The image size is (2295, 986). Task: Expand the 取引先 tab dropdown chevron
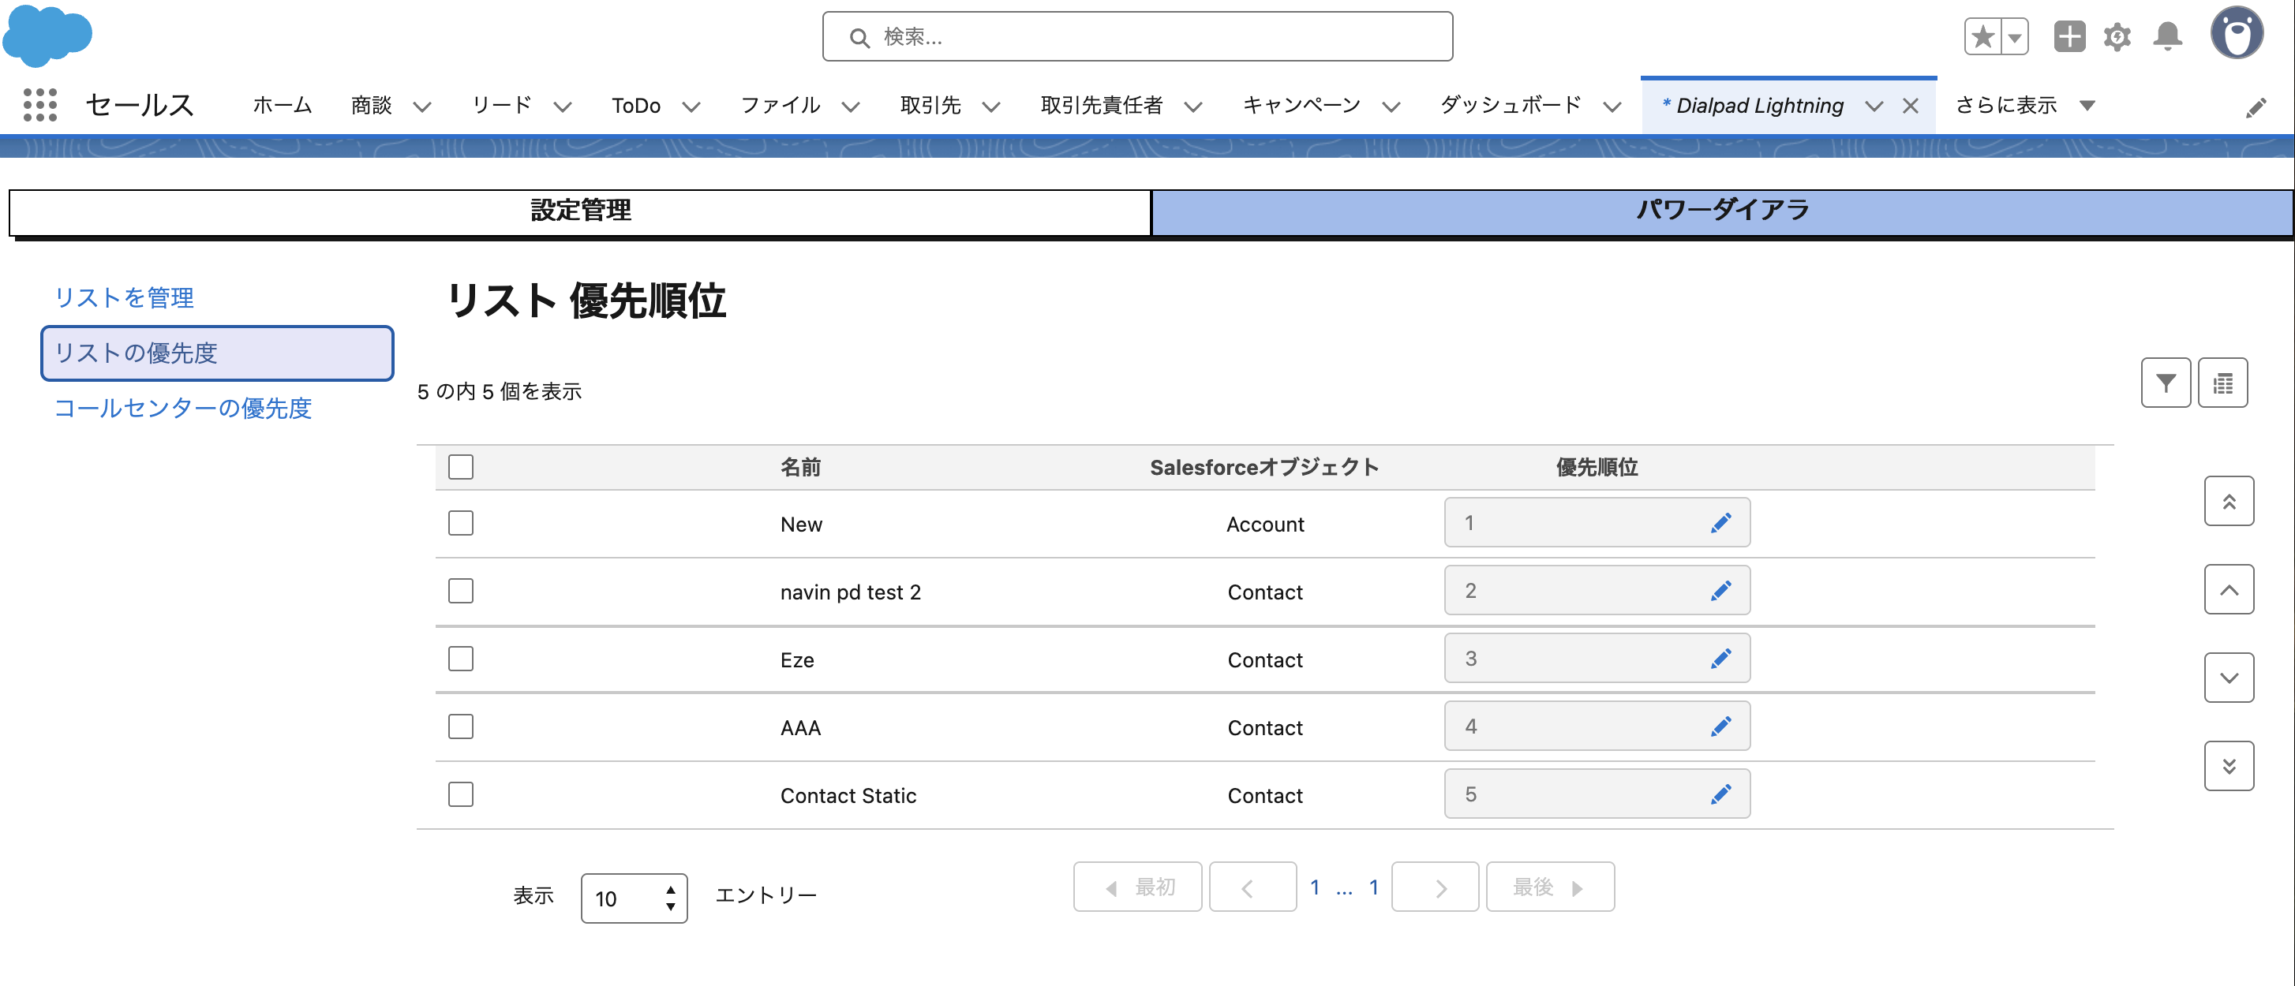click(990, 107)
